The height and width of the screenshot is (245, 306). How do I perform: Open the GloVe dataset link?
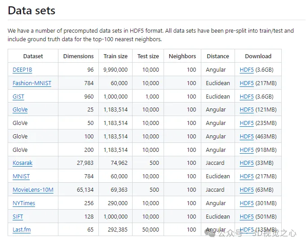(20, 110)
